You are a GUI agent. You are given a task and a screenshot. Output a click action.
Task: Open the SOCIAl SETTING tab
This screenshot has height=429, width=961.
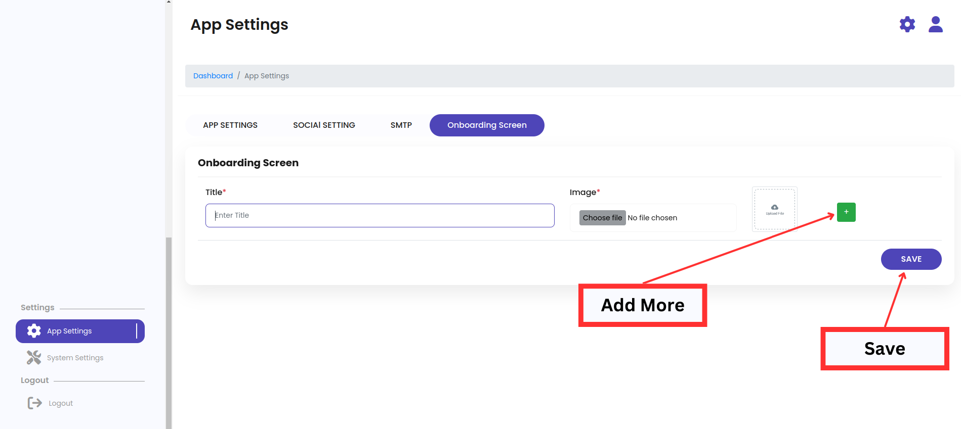point(324,125)
